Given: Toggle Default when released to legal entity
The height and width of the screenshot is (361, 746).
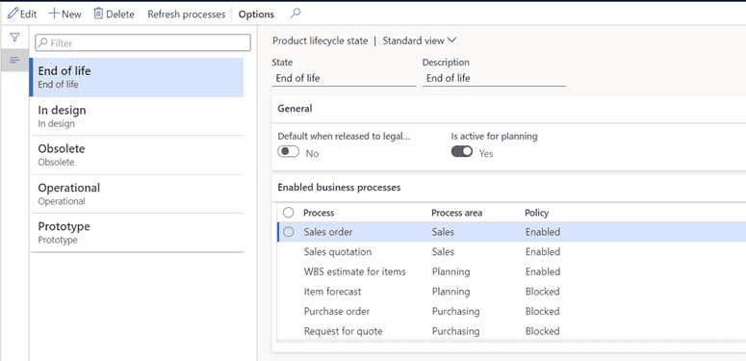Looking at the screenshot, I should 289,152.
